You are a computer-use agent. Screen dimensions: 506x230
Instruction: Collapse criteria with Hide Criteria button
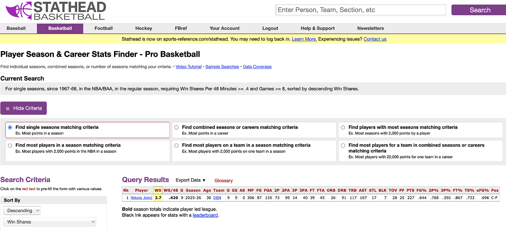24,108
